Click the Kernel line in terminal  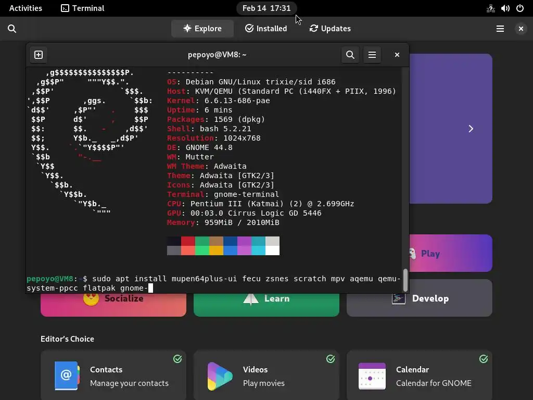click(x=219, y=101)
